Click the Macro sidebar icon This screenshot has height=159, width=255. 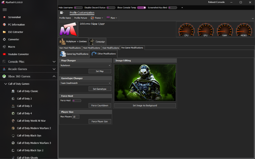click(4, 47)
